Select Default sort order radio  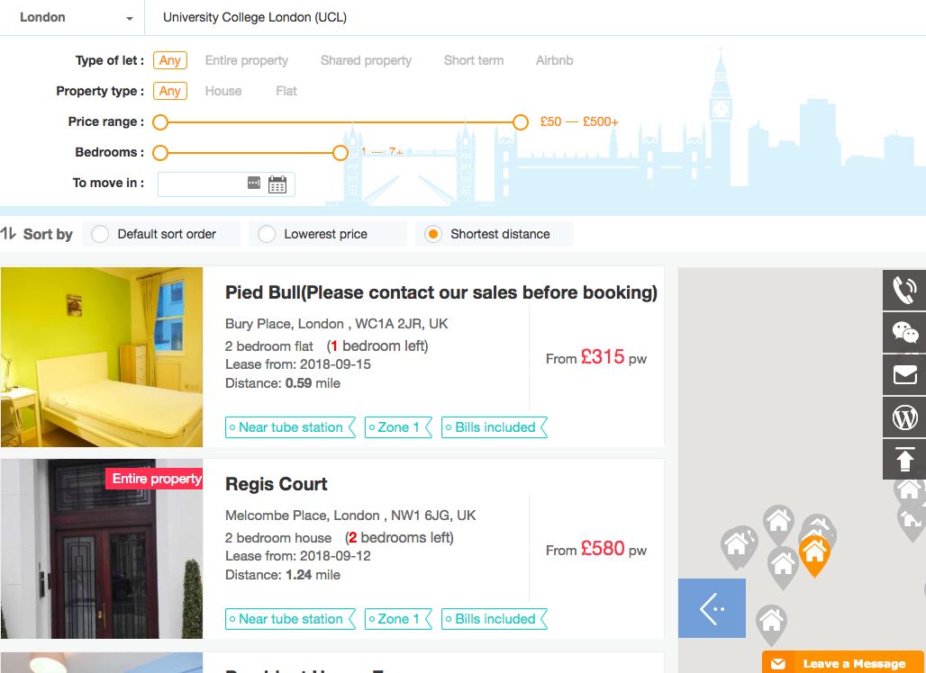(100, 234)
